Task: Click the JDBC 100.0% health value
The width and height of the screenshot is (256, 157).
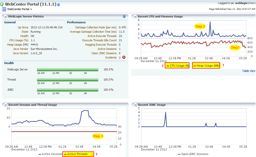Action: (108, 90)
